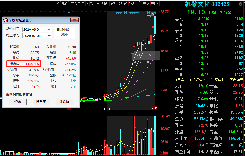This screenshot has height=156, width=245.
Task: Click the tallest cyan volume bar
Action: 155,135
